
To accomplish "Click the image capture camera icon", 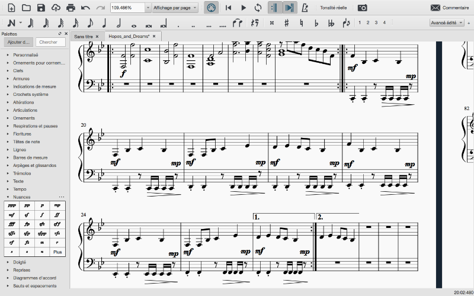I will [x=362, y=8].
